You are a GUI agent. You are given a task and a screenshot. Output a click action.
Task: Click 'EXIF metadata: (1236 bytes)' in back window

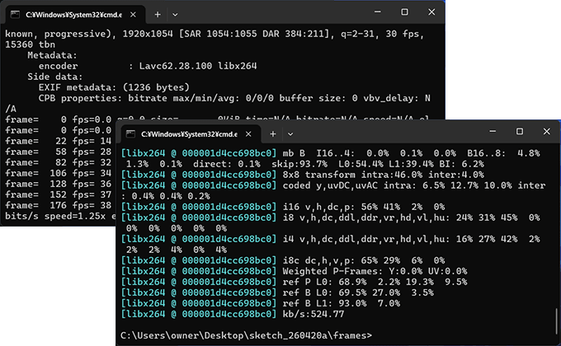pyautogui.click(x=114, y=87)
